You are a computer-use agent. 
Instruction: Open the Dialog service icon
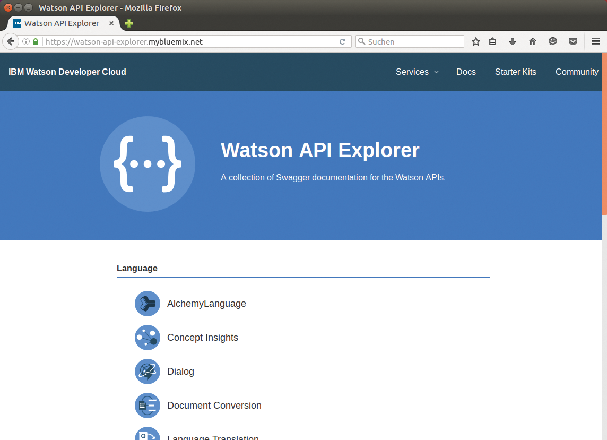click(147, 371)
